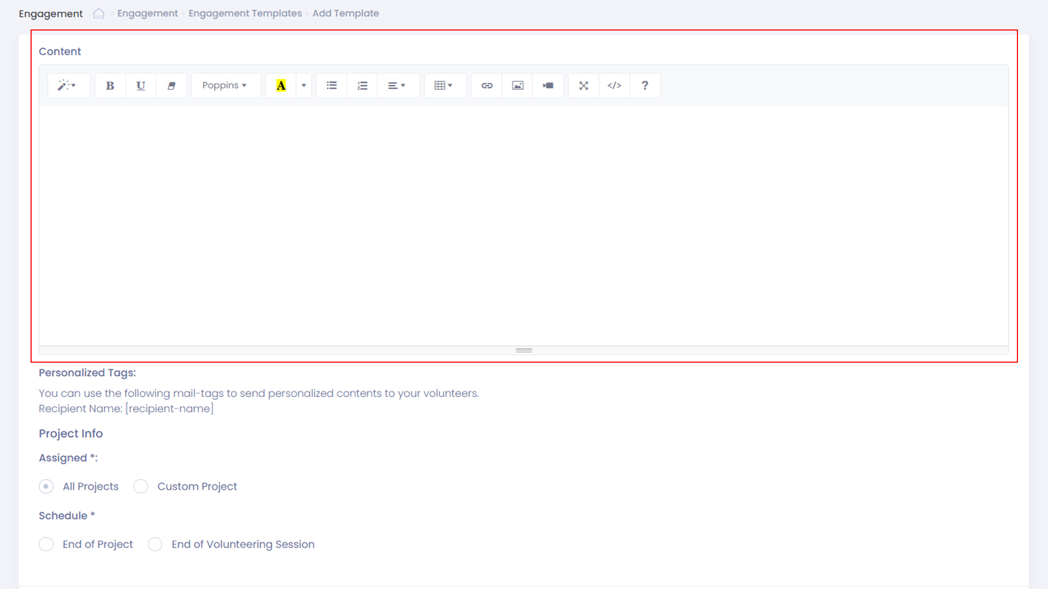Open the table insert dropdown
This screenshot has width=1048, height=589.
(443, 86)
